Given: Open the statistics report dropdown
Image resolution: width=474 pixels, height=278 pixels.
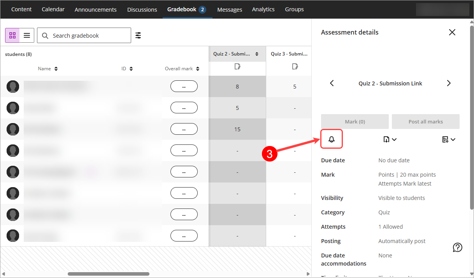Looking at the screenshot, I should coord(449,139).
